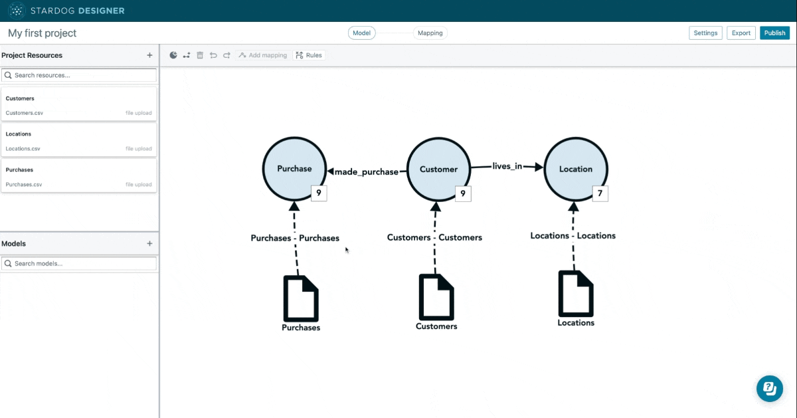
Task: Click the add class node icon
Action: click(x=173, y=55)
